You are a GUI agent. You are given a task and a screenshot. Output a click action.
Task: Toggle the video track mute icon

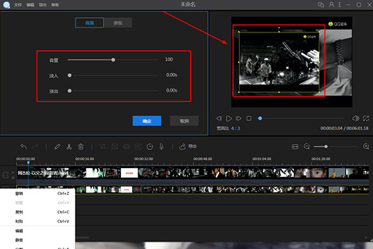(x=13, y=172)
